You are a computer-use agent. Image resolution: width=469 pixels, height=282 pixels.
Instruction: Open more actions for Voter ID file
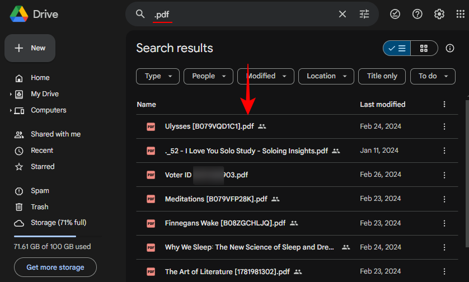[444, 175]
